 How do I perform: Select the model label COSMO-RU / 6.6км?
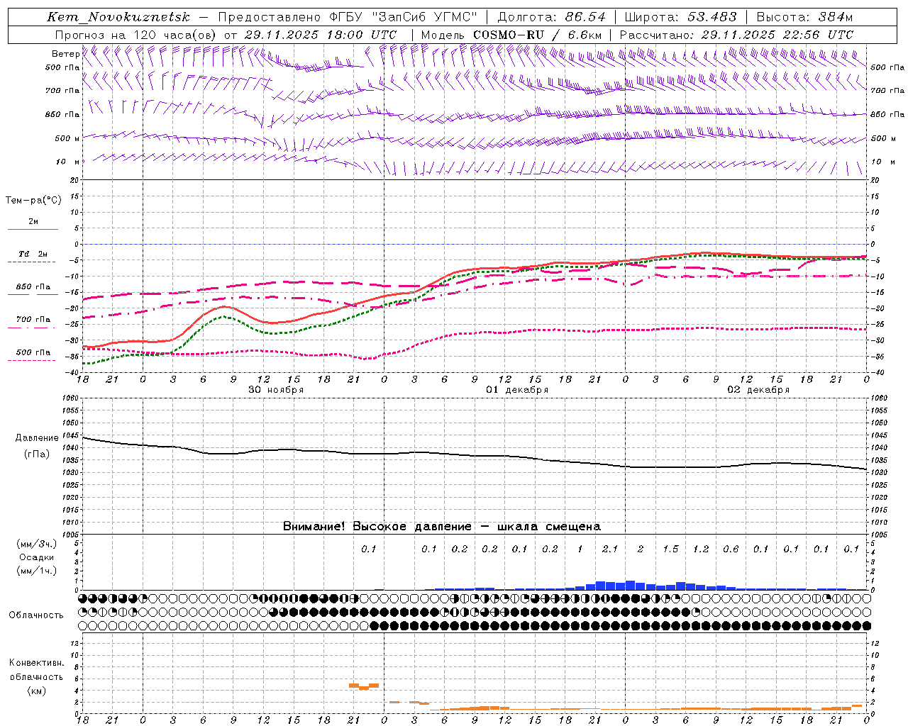tap(537, 35)
